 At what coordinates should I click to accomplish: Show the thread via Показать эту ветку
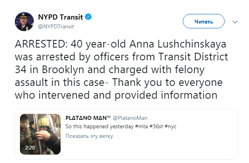[x=89, y=136]
